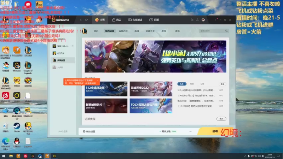
Task: Go back with the WeGame back arrow
Action: 81,20
